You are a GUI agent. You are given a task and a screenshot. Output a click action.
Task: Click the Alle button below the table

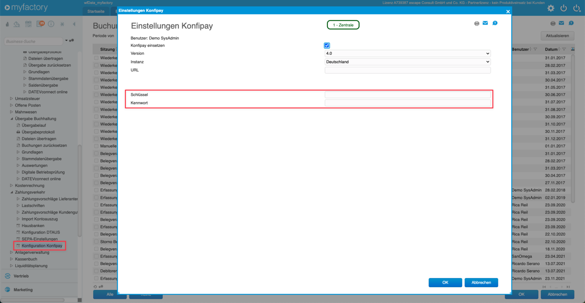(110, 294)
